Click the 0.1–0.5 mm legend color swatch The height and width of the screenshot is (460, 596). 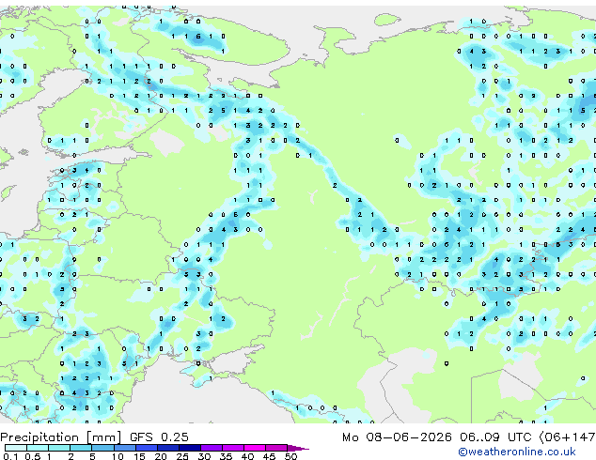16,448
